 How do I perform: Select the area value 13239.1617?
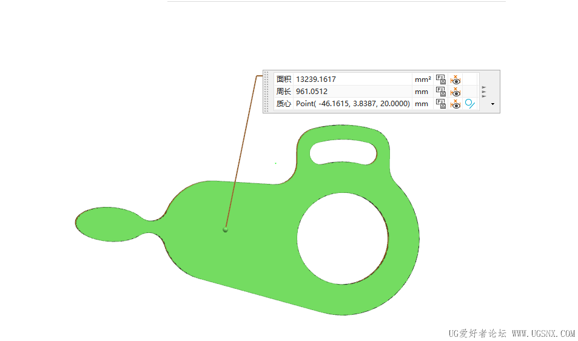[x=316, y=79]
